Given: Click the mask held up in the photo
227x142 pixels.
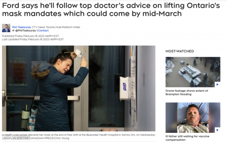Looking at the screenshot, I should (x=79, y=53).
